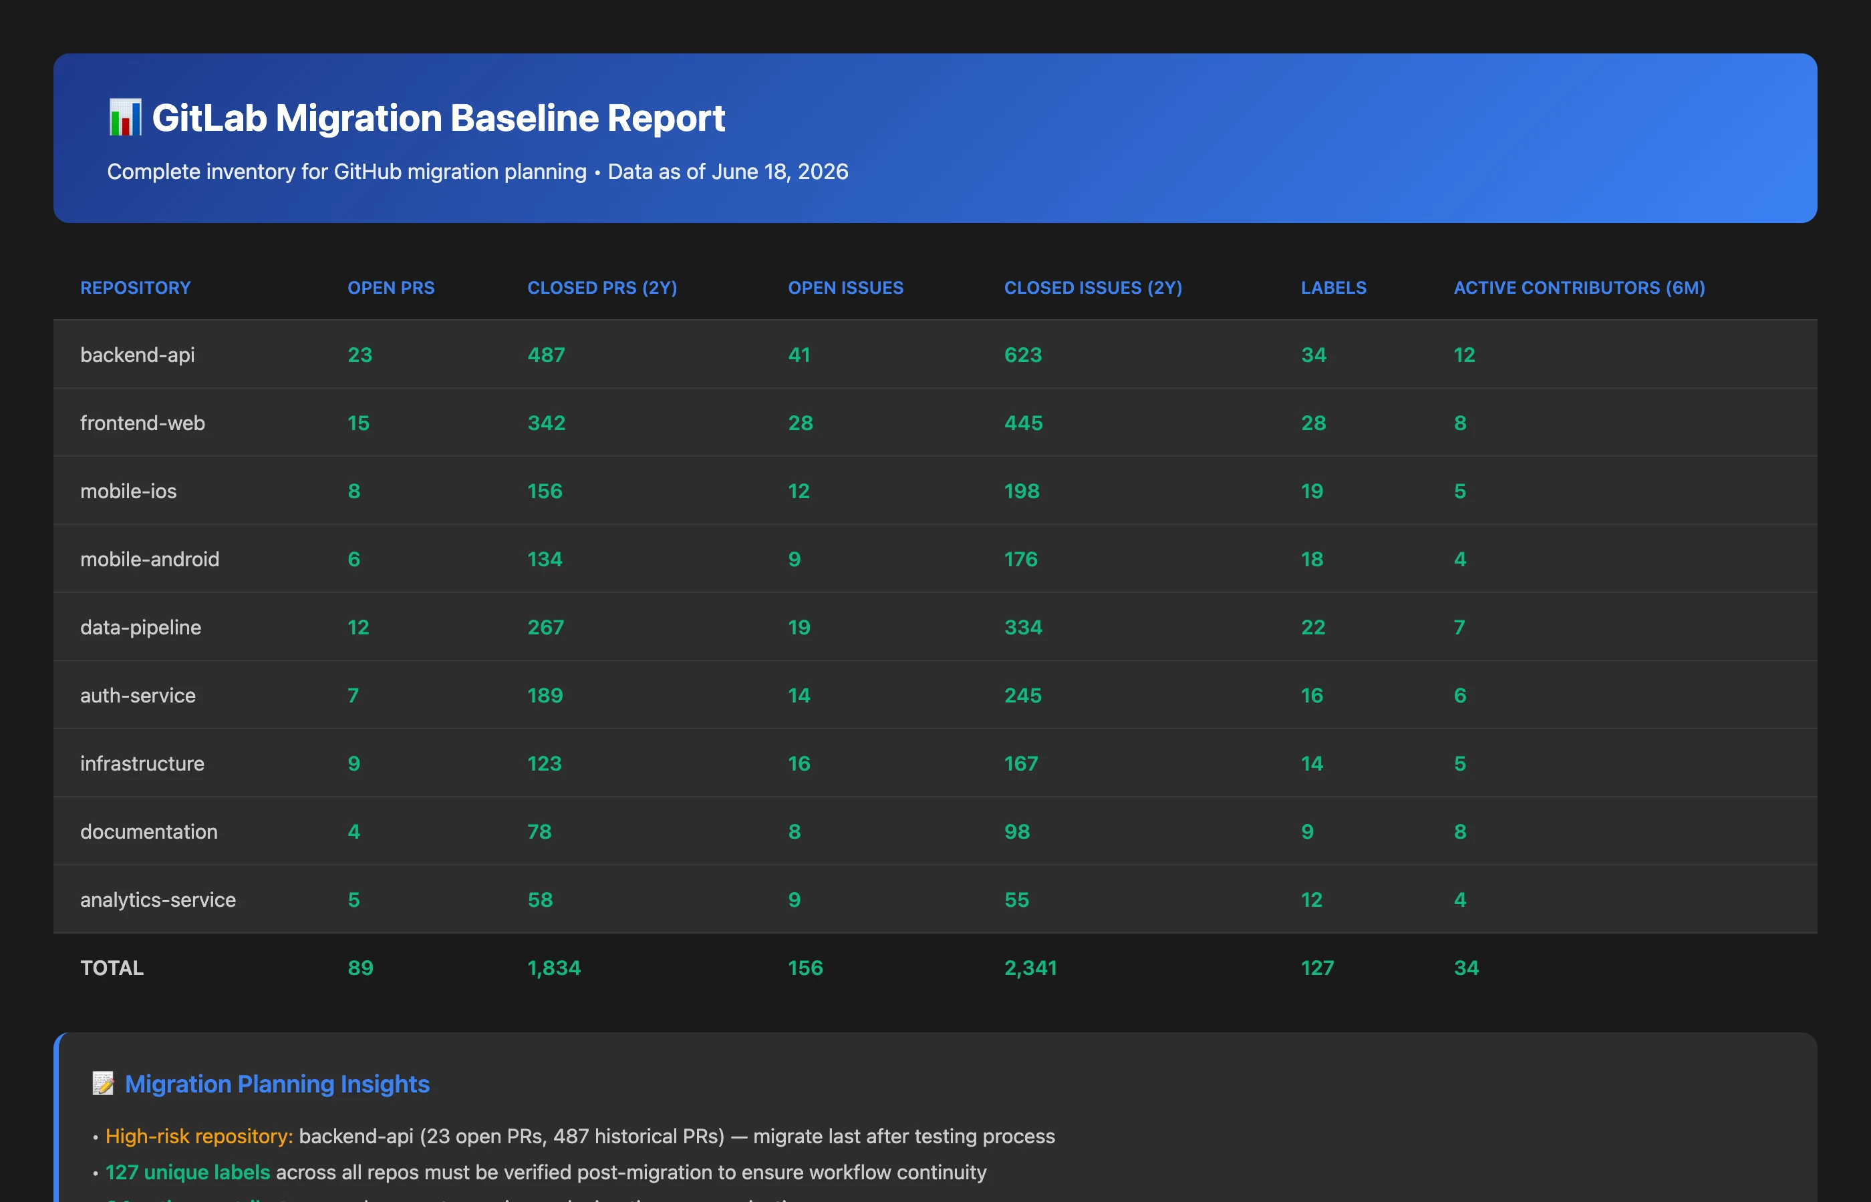This screenshot has height=1202, width=1871.
Task: Select the Open PRs column header
Action: 391,288
